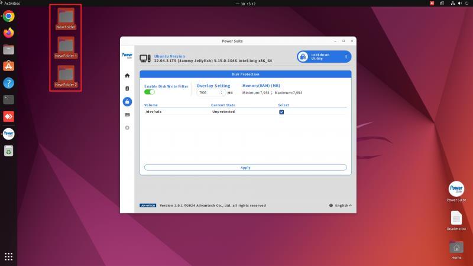Image resolution: width=473 pixels, height=266 pixels.
Task: Click the Disk Protection header bar
Action: pos(245,74)
